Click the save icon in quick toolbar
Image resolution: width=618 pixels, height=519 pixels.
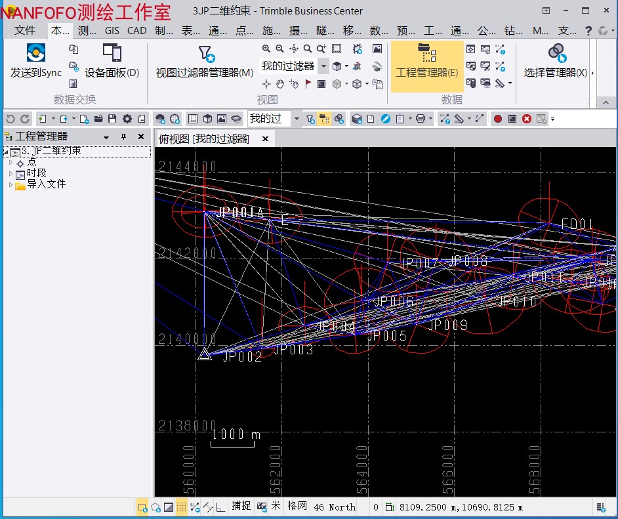(x=112, y=119)
